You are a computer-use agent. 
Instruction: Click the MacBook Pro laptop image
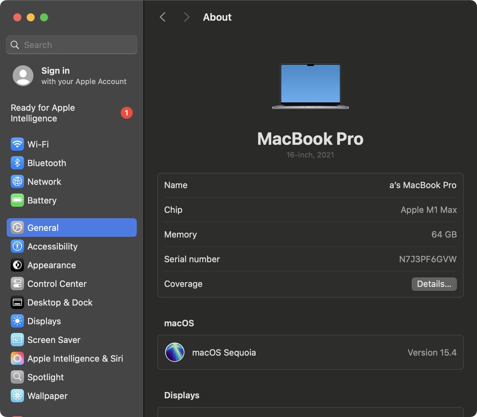click(x=310, y=86)
